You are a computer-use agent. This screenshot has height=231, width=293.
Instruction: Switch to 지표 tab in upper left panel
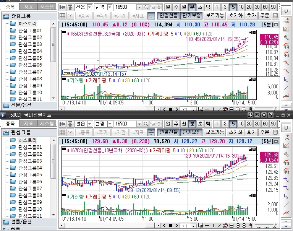click(28, 7)
